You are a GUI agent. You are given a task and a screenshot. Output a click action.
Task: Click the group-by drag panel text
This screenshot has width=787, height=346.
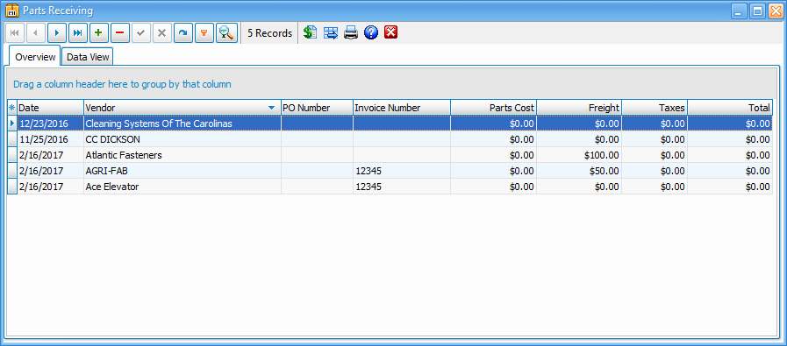[x=122, y=84]
